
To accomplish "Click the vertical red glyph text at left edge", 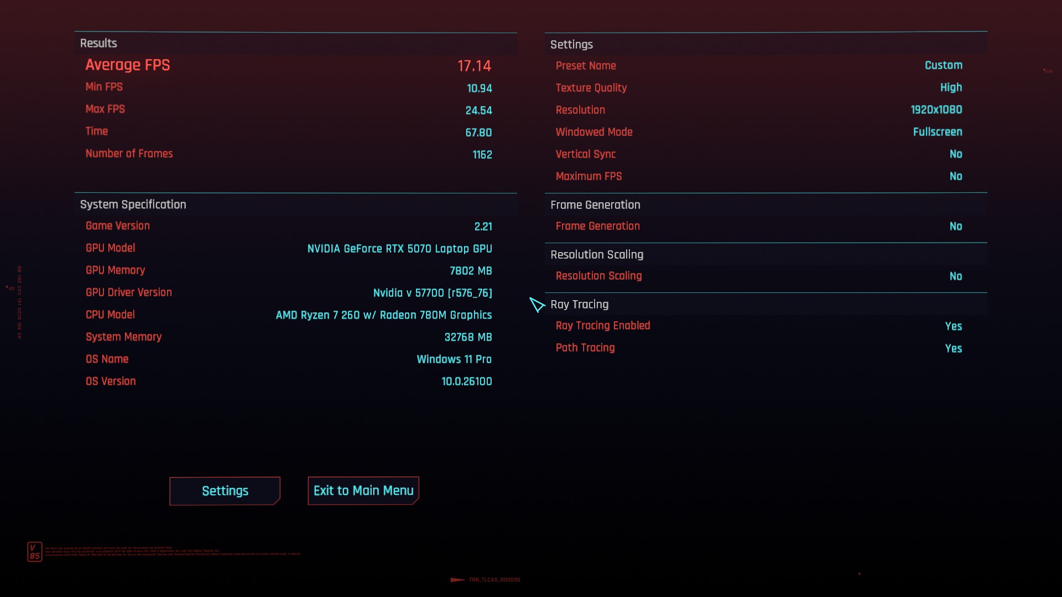I will tap(19, 302).
